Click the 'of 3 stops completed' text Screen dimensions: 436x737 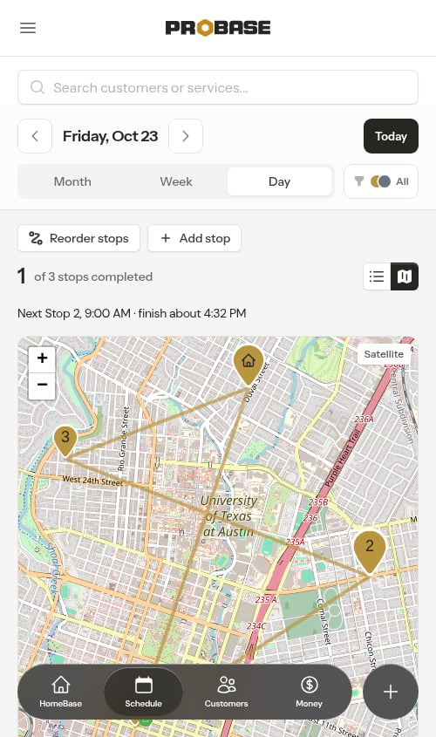pos(93,276)
